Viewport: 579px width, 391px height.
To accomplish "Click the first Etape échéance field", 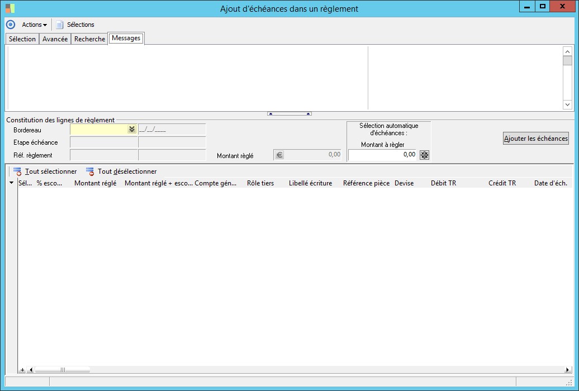I will click(x=104, y=142).
